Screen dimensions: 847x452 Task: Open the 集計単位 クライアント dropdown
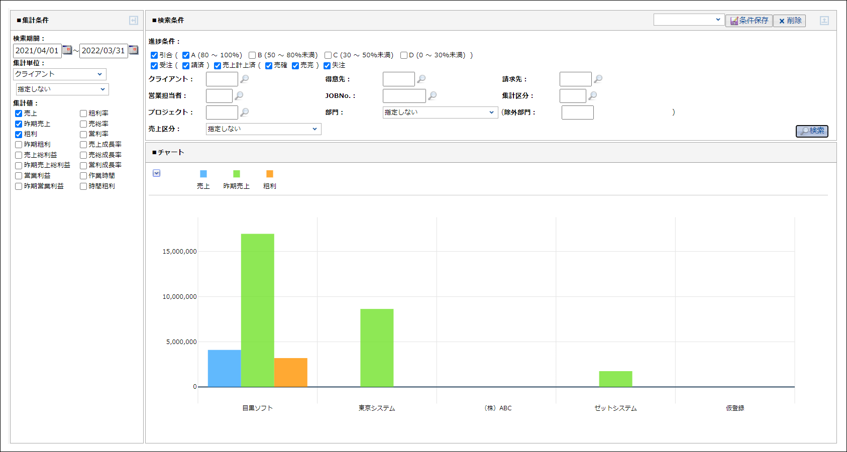pyautogui.click(x=60, y=74)
